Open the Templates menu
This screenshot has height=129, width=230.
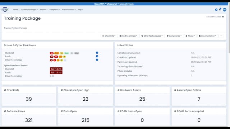(54, 10)
